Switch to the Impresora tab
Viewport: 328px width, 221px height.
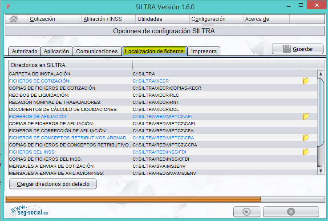(204, 51)
